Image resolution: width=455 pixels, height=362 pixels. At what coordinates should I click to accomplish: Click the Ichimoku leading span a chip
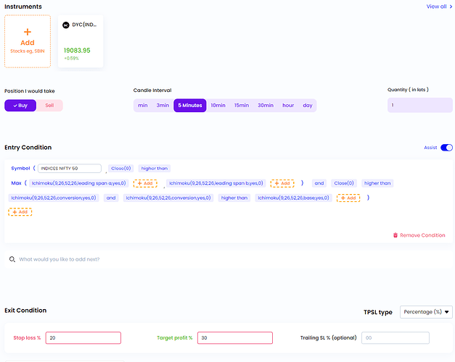78,183
